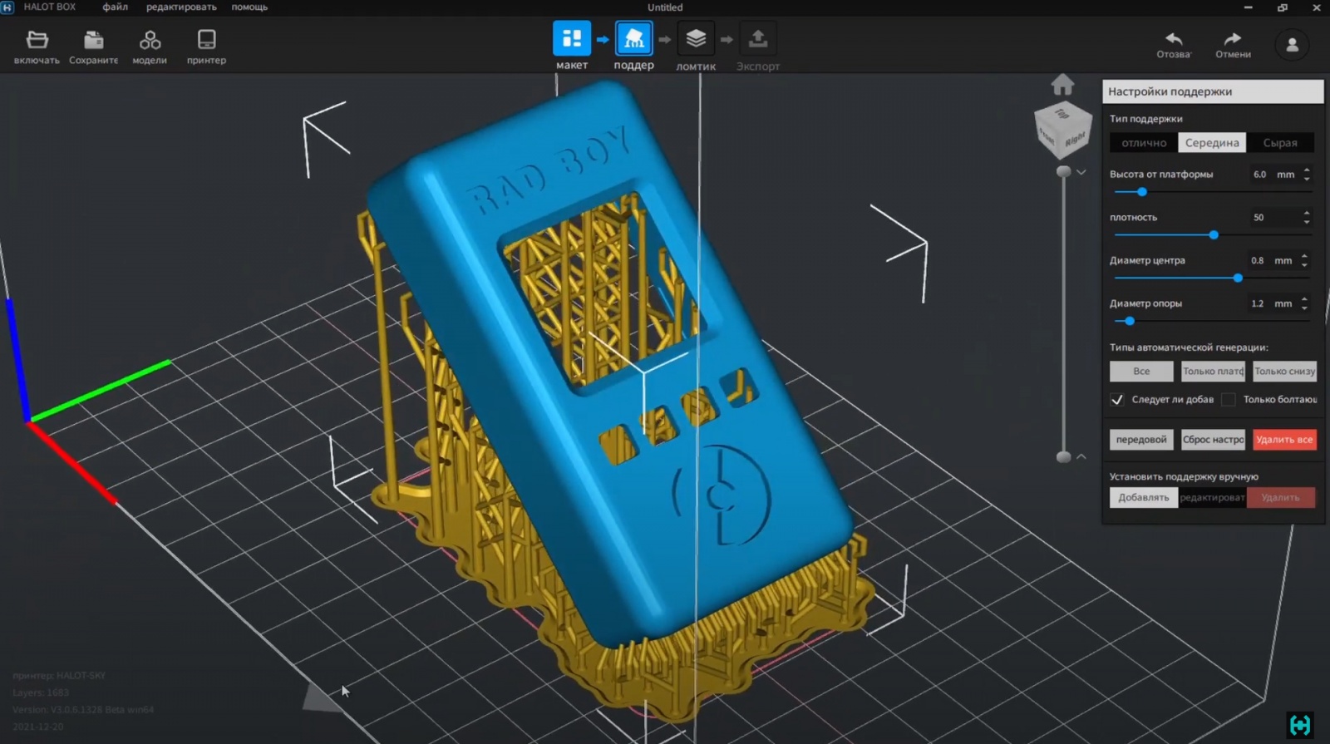Grab the top handle of layer slider
This screenshot has height=744, width=1330.
coord(1063,171)
